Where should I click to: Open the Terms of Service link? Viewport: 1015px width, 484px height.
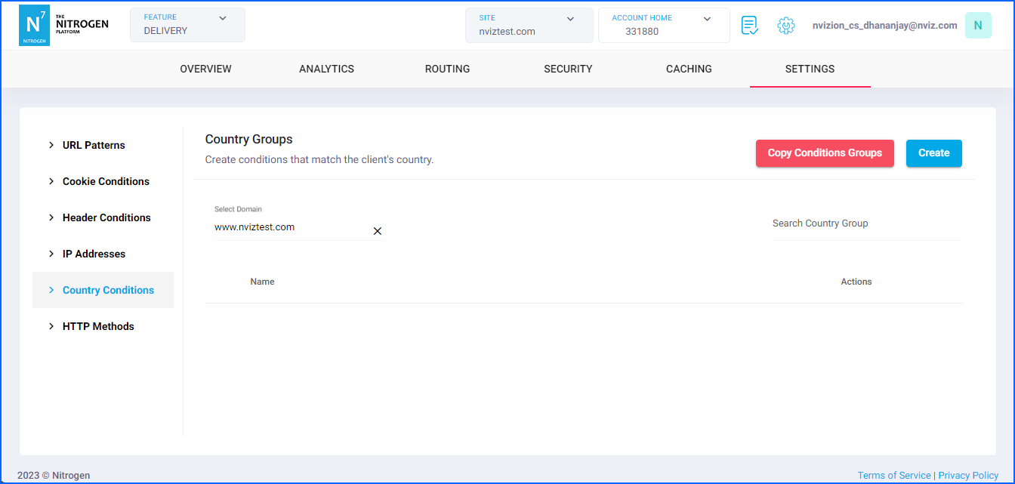click(x=894, y=475)
